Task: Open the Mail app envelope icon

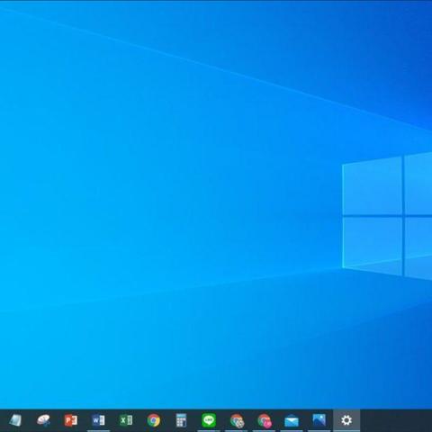Action: tap(292, 420)
